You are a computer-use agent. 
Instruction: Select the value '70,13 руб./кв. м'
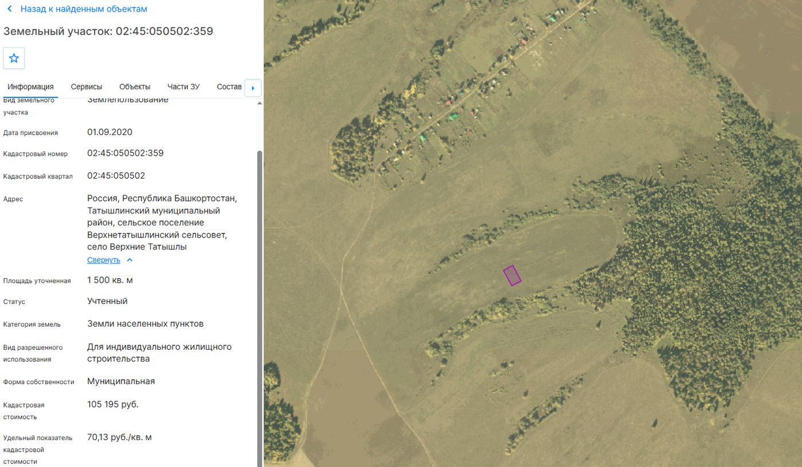(120, 437)
